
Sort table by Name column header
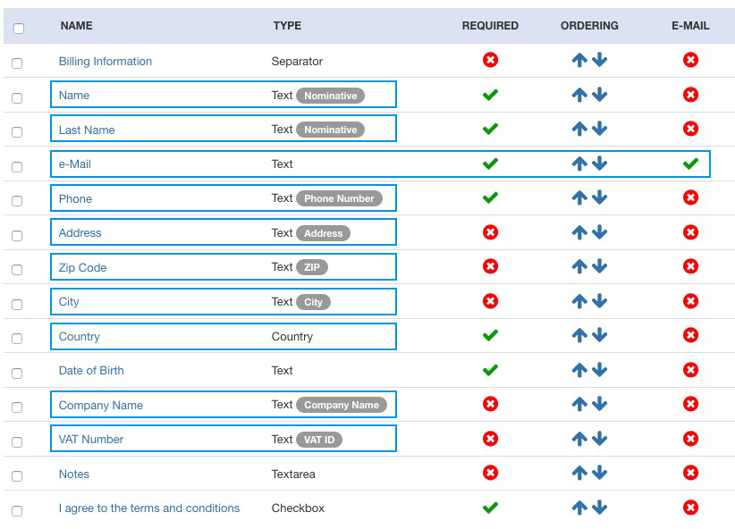coord(77,26)
